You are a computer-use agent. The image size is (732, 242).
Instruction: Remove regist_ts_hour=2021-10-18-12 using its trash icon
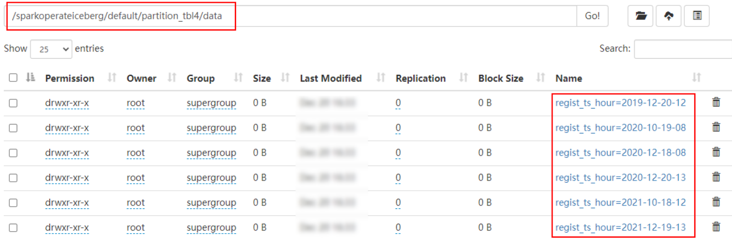(x=716, y=202)
